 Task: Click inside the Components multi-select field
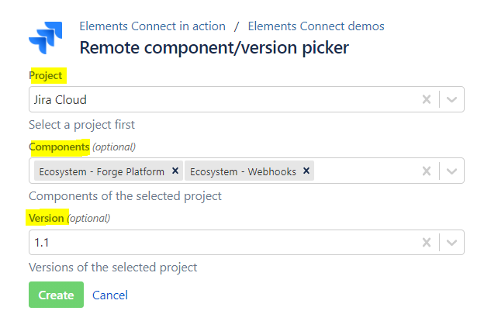pyautogui.click(x=365, y=171)
